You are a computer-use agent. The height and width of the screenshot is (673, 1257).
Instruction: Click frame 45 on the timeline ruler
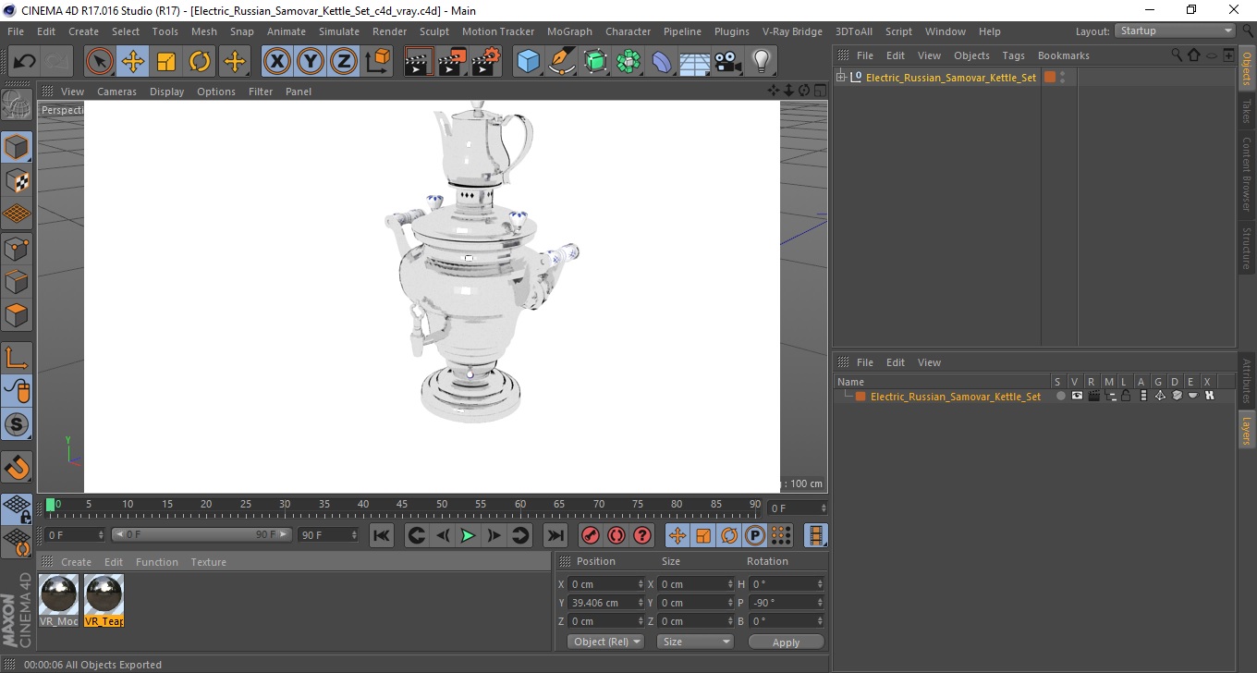coord(403,505)
